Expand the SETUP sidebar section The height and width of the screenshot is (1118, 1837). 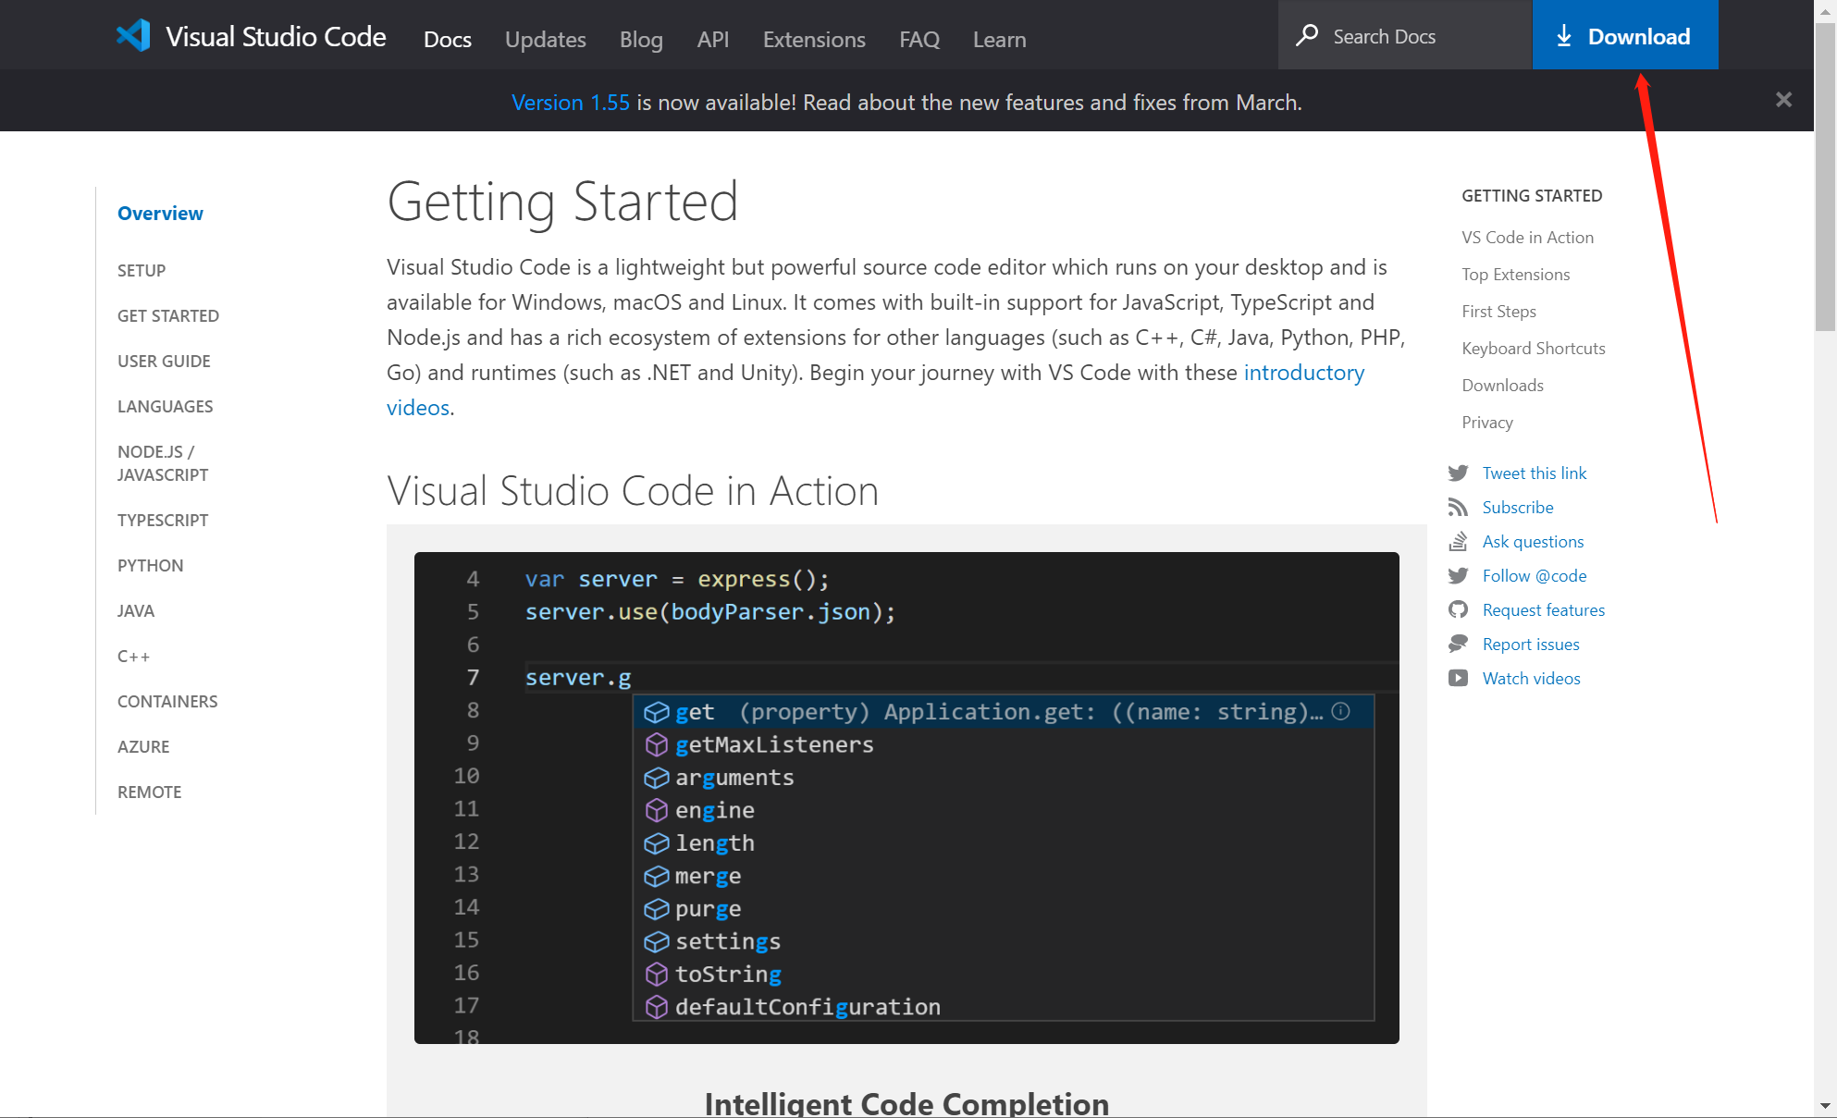click(x=142, y=271)
